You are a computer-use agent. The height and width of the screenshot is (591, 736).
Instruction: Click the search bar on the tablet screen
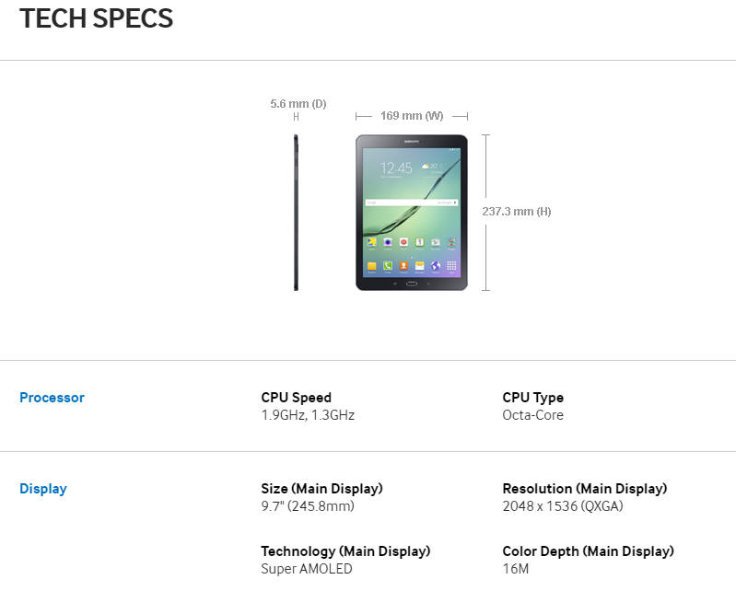click(x=411, y=202)
